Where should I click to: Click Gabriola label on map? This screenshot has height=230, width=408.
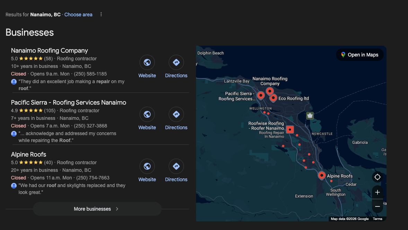point(360,142)
